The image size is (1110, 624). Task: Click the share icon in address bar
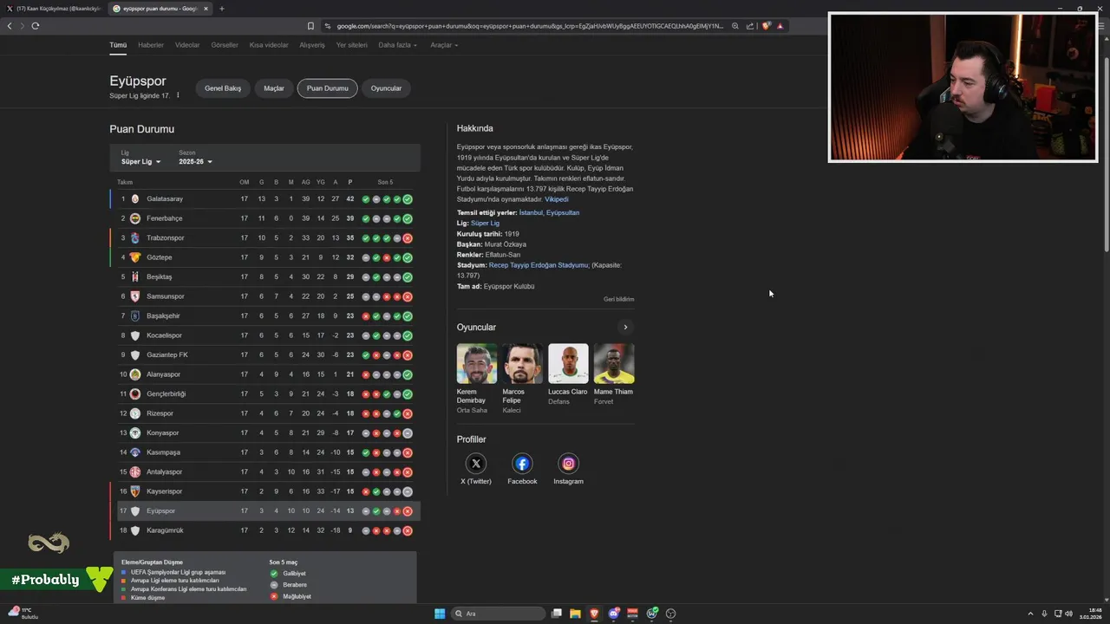[x=750, y=26]
